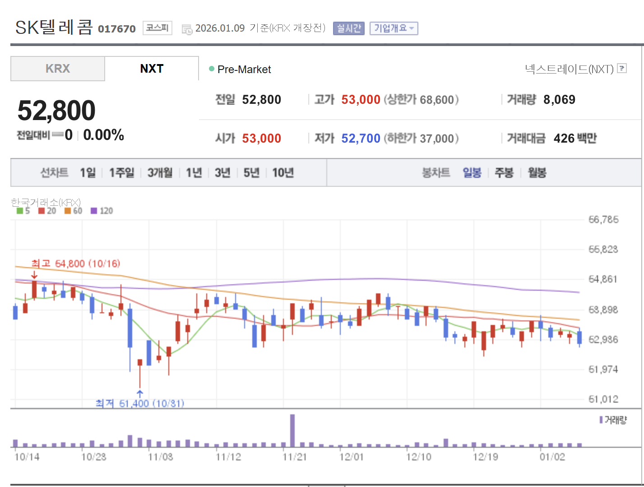Show the 10년 line chart
The image size is (644, 487).
pos(283,172)
